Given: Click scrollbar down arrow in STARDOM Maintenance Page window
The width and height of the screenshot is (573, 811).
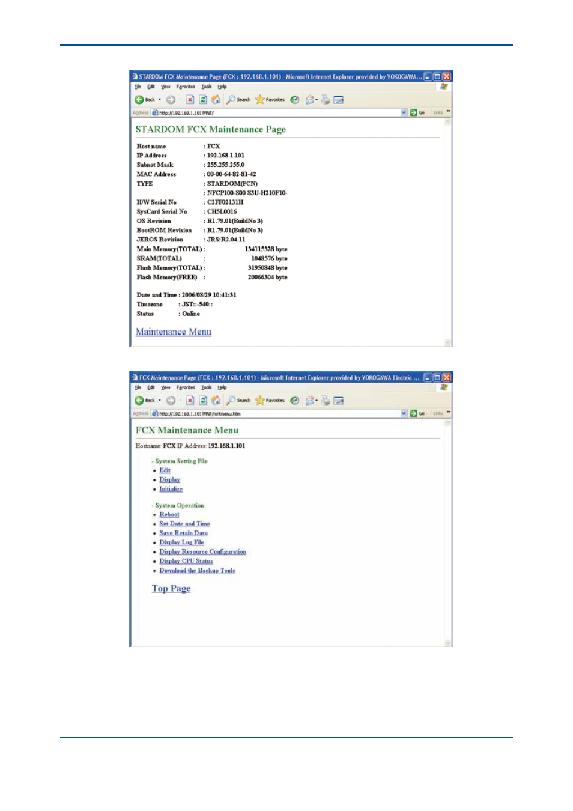Looking at the screenshot, I should pyautogui.click(x=447, y=342).
